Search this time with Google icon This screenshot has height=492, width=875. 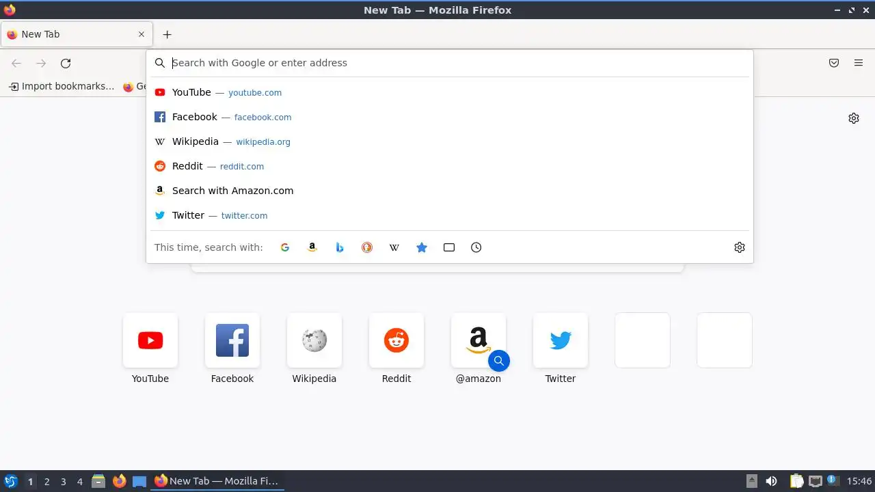pos(285,247)
